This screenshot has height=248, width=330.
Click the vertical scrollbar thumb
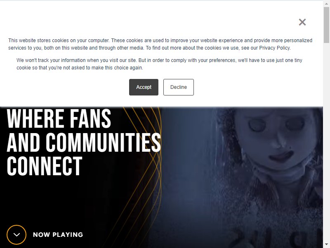pos(326,24)
